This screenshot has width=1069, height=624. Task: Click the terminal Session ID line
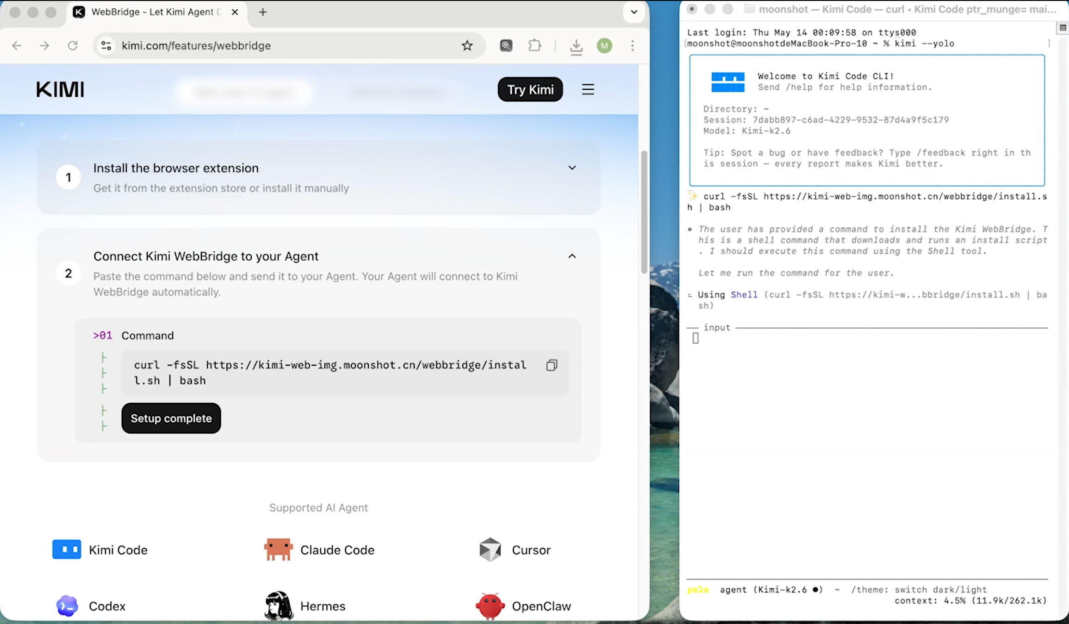pyautogui.click(x=826, y=120)
